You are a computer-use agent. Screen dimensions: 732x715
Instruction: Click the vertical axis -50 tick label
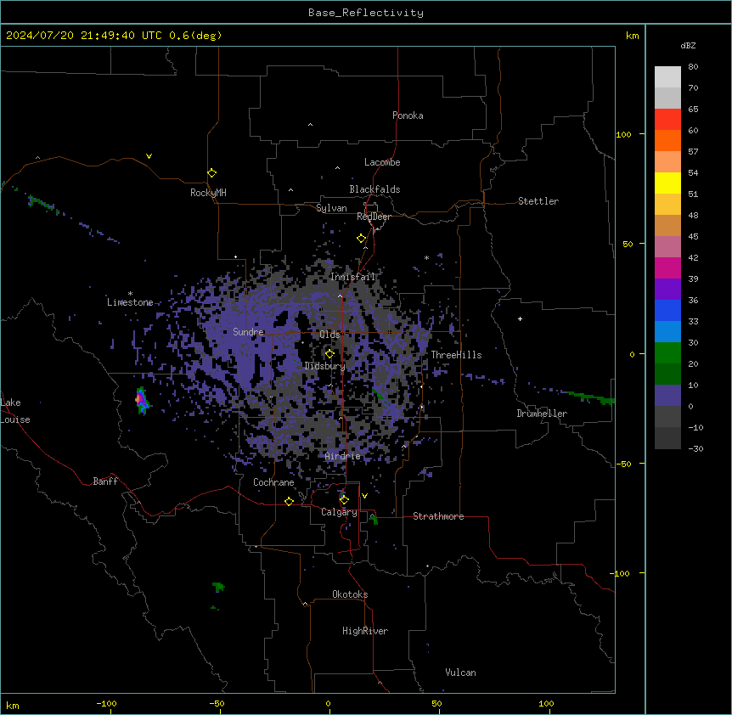coord(623,464)
